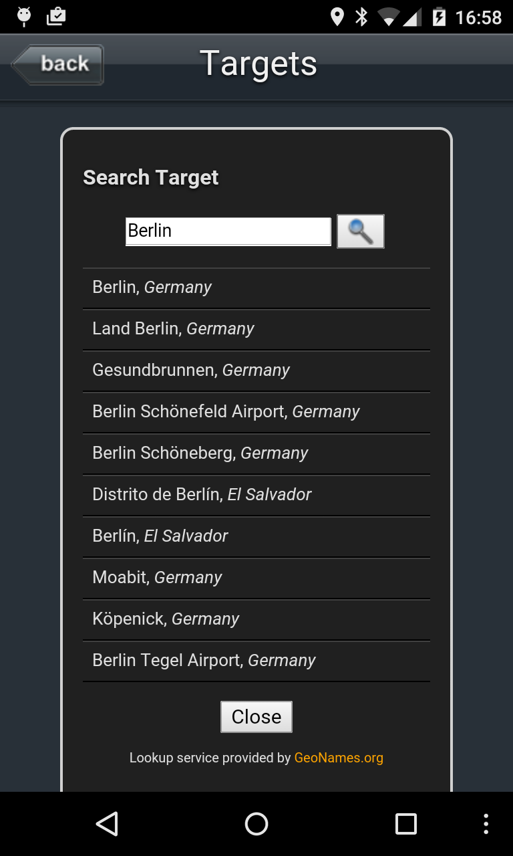Tap the magnifying glass search button

point(361,231)
